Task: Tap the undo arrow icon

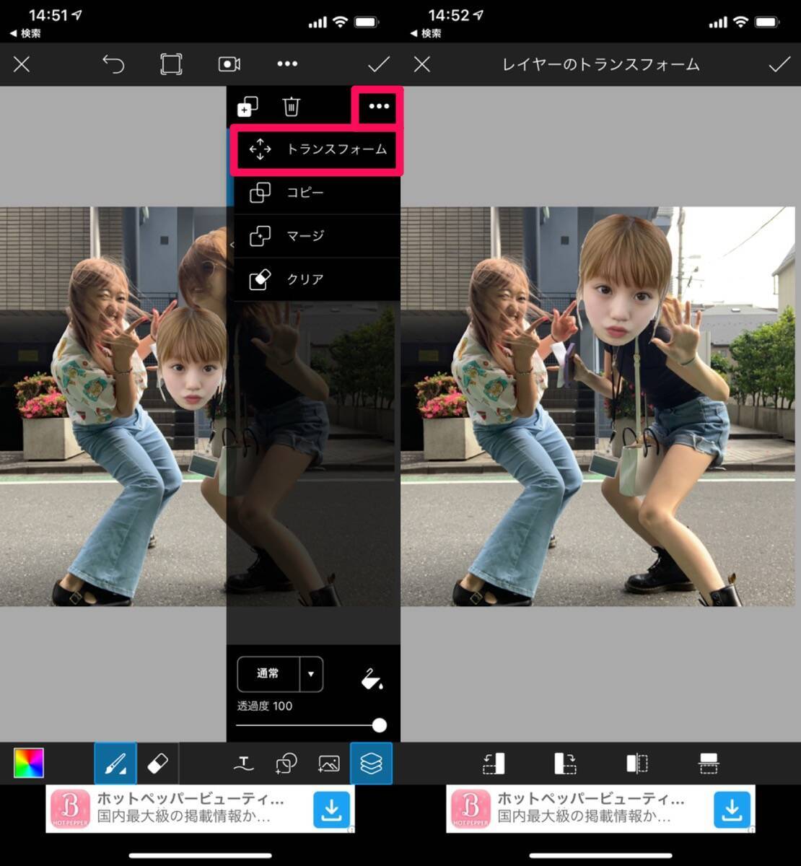Action: [x=113, y=64]
